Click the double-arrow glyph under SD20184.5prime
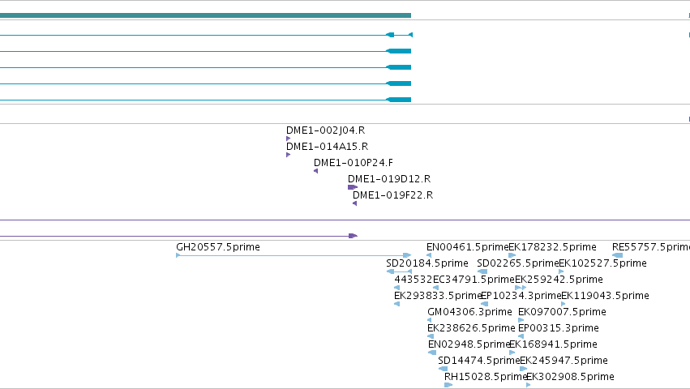 click(x=399, y=271)
